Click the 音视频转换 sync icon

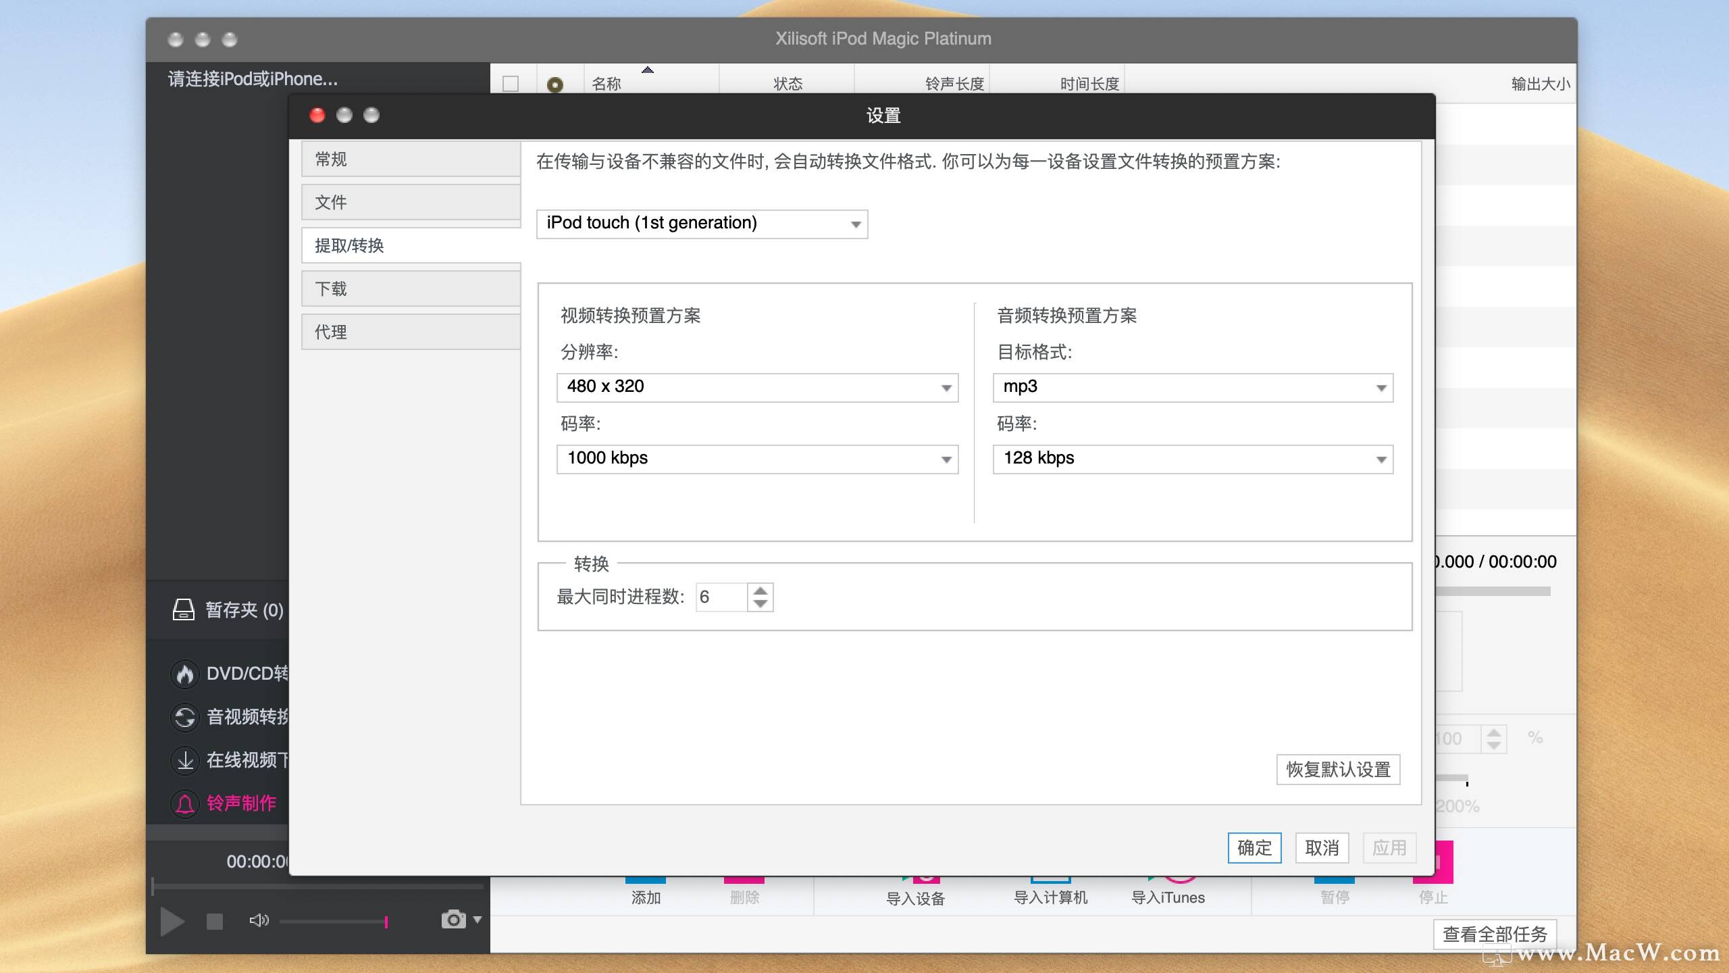pos(184,717)
